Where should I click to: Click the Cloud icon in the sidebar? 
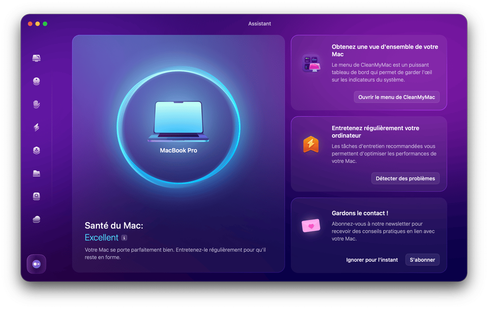[37, 219]
